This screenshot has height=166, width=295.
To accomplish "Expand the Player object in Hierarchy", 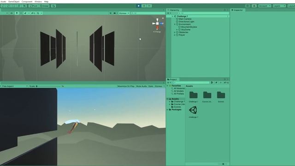I will [175, 35].
